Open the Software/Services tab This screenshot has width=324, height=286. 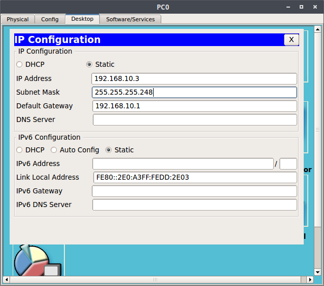tap(130, 19)
